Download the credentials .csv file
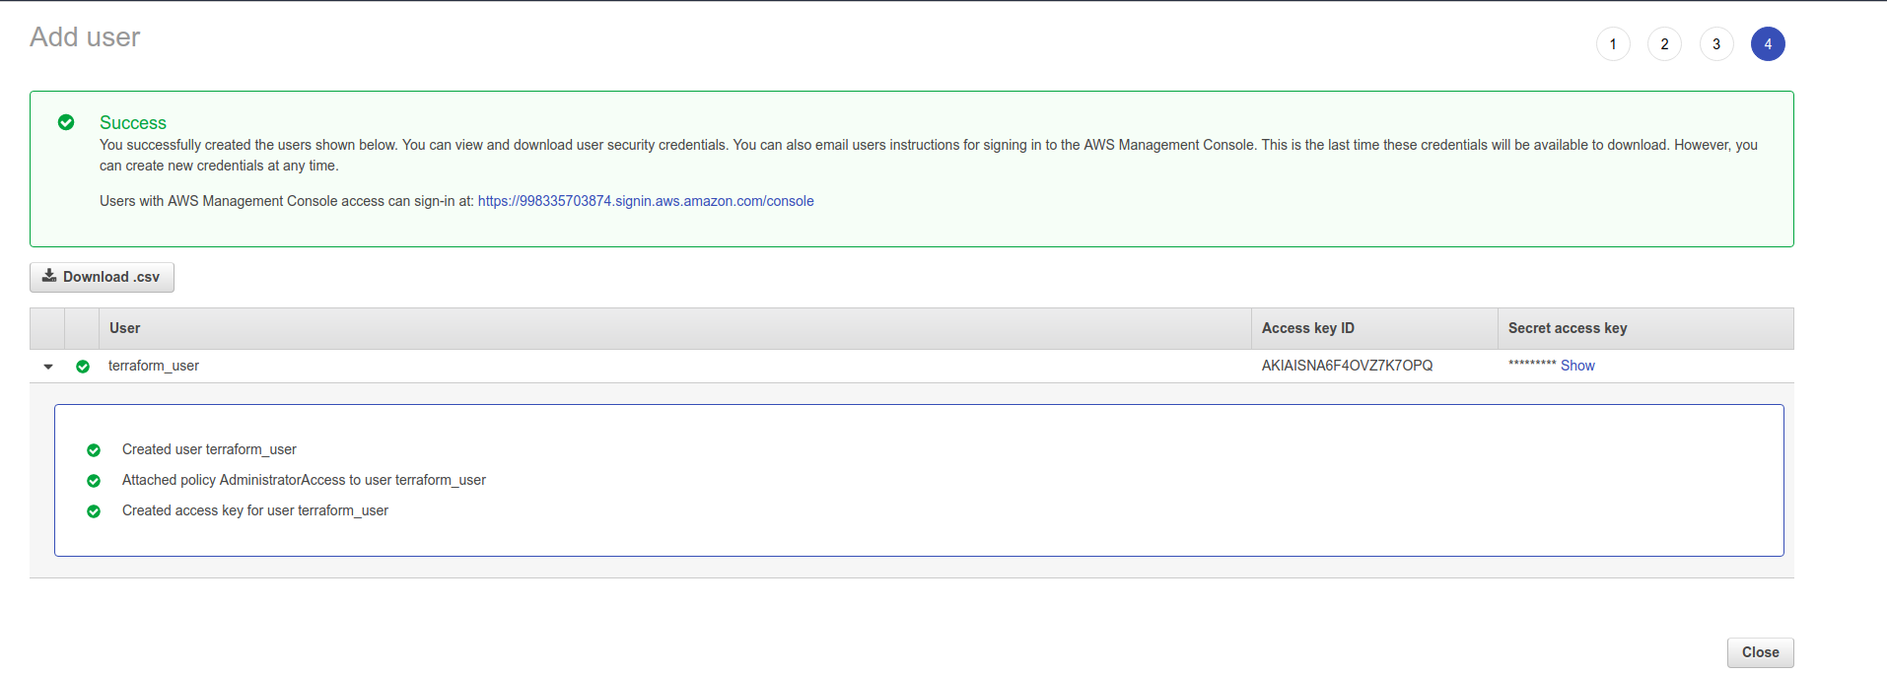Viewport: 1887px width, 675px height. (102, 277)
